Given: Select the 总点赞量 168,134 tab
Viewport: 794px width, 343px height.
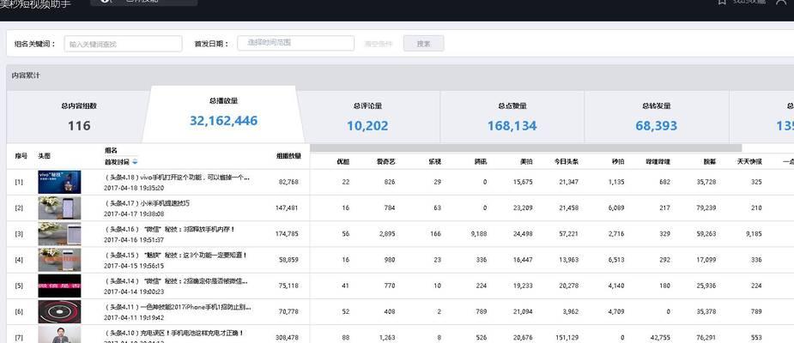Looking at the screenshot, I should tap(512, 117).
